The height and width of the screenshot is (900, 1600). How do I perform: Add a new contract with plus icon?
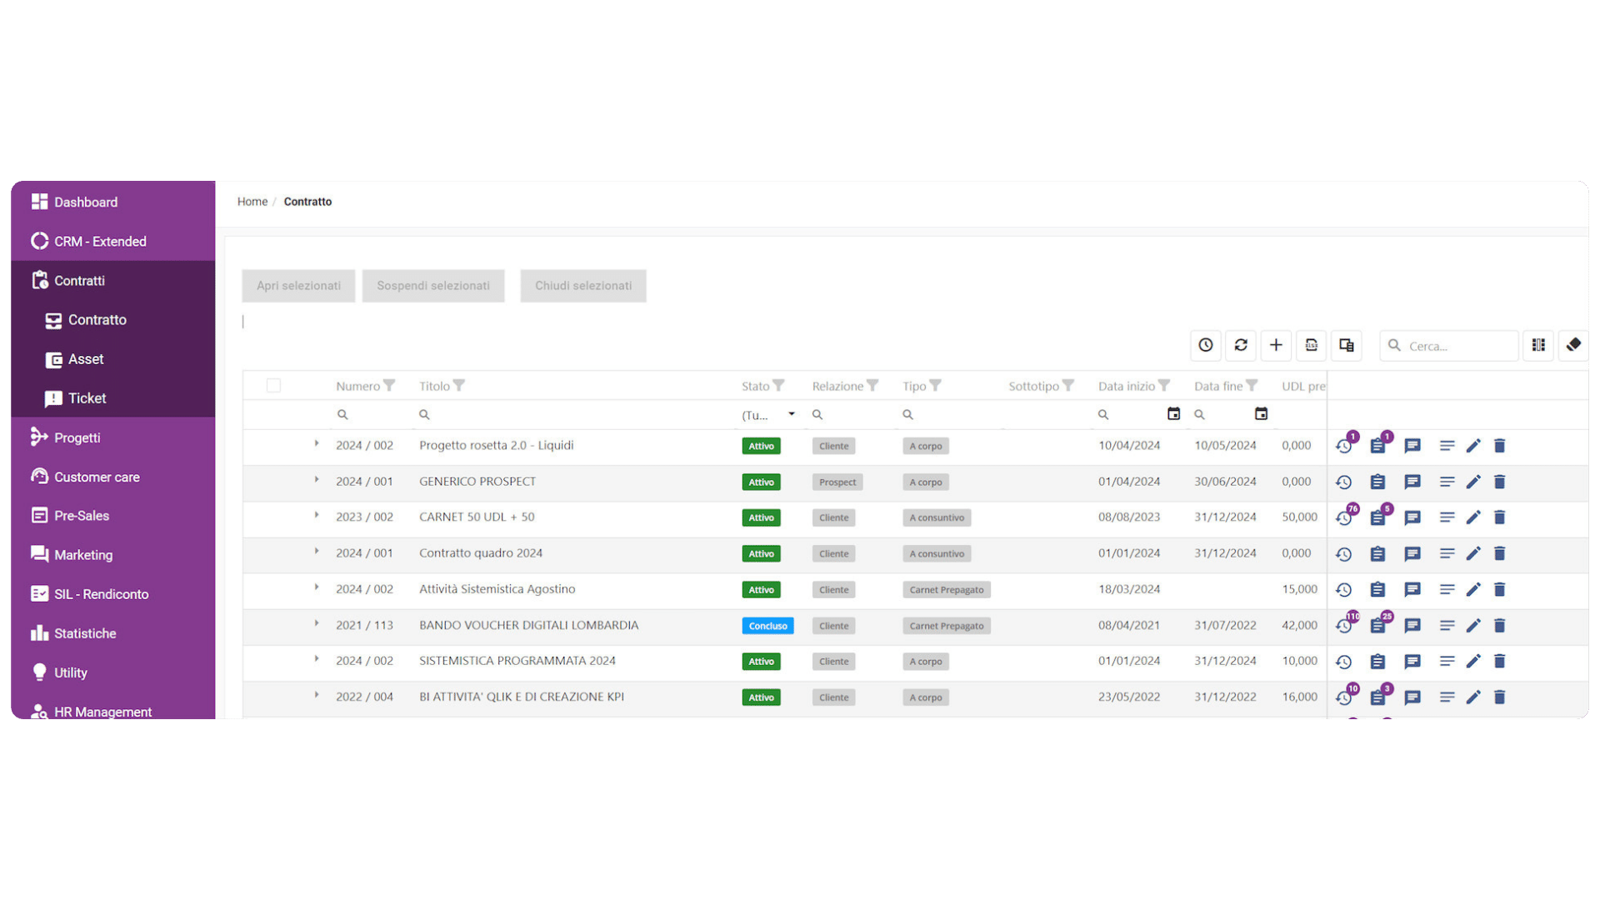click(x=1276, y=345)
